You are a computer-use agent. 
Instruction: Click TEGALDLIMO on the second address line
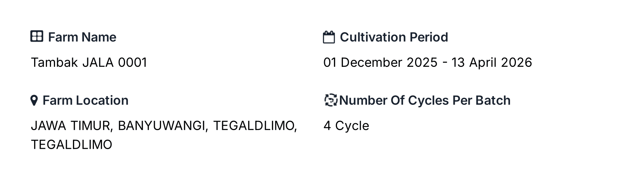[x=71, y=145]
